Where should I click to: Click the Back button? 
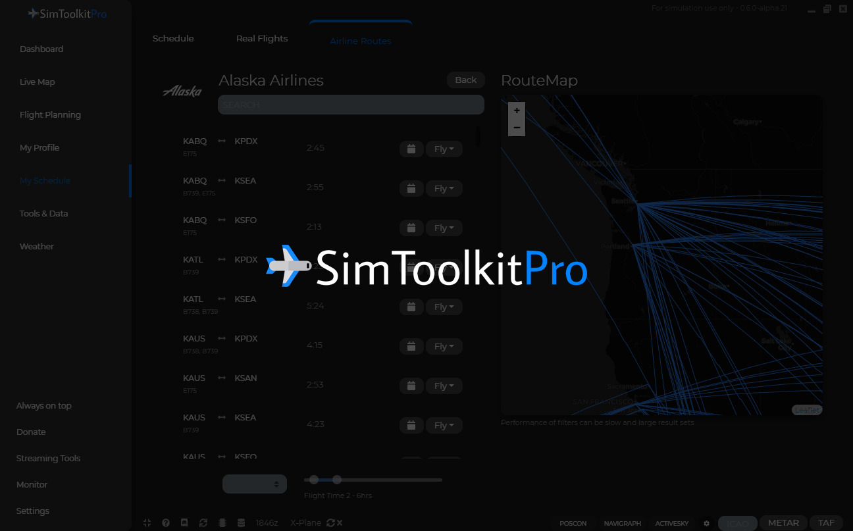pyautogui.click(x=466, y=80)
